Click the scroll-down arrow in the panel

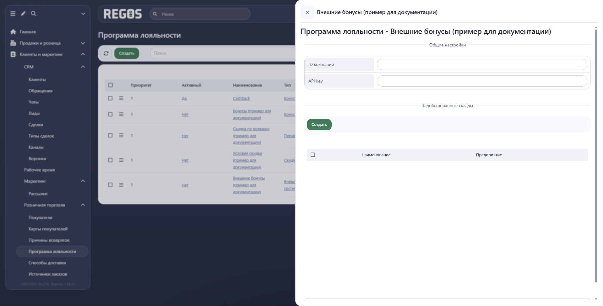(x=596, y=299)
